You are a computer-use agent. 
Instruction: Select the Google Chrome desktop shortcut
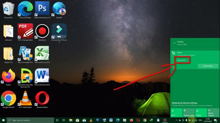click(x=9, y=100)
